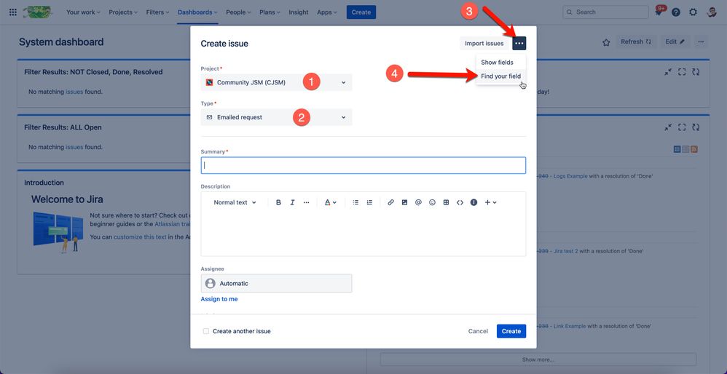Screen dimensions: 727x374
Task: Open the Project dropdown Community JSM
Action: click(276, 82)
